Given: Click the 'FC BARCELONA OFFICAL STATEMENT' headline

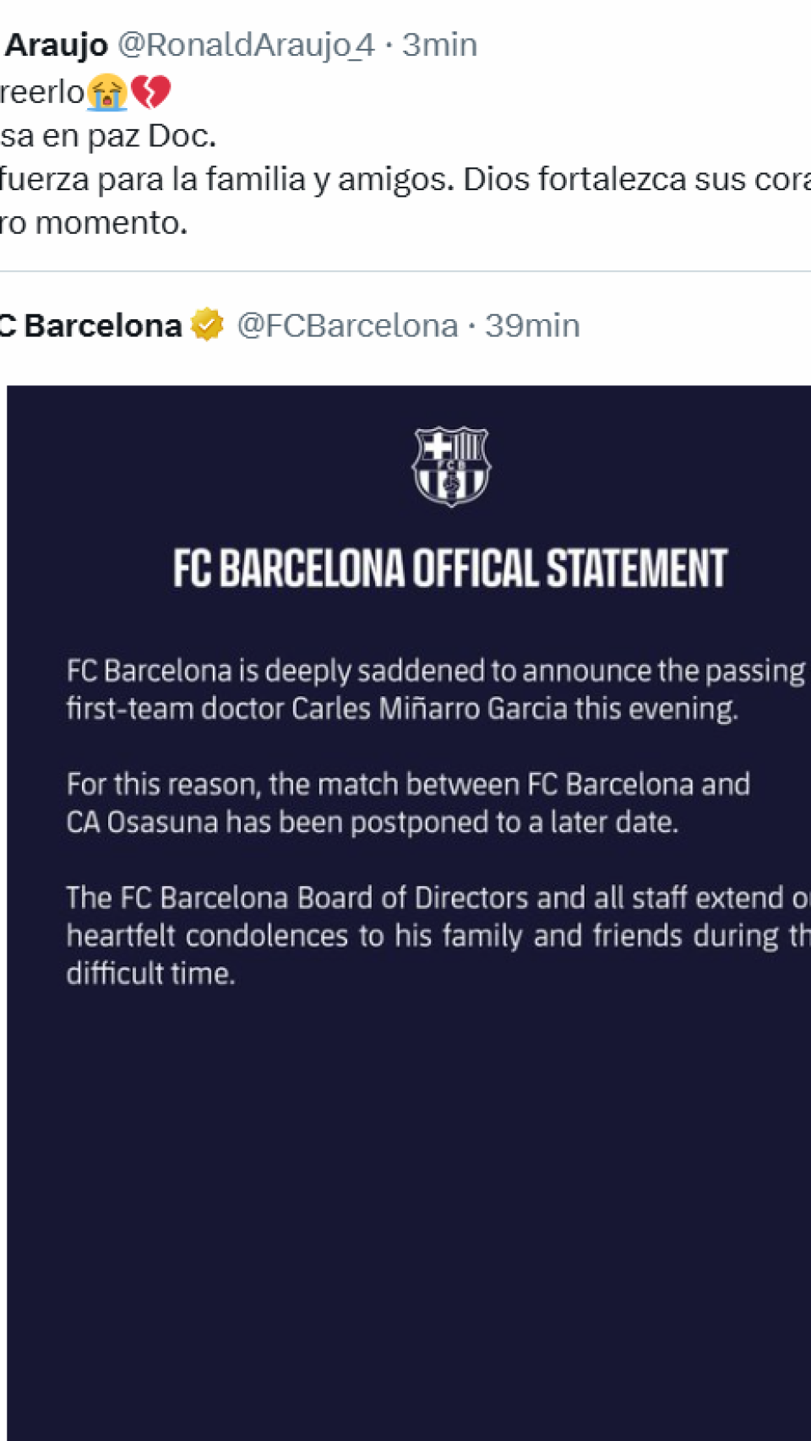Looking at the screenshot, I should (x=450, y=568).
